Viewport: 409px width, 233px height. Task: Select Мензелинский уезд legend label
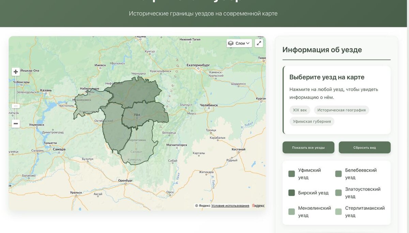(x=315, y=212)
